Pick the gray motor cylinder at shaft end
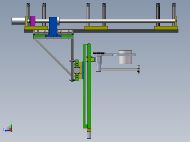This screenshot has width=190, height=142. coord(18,21)
